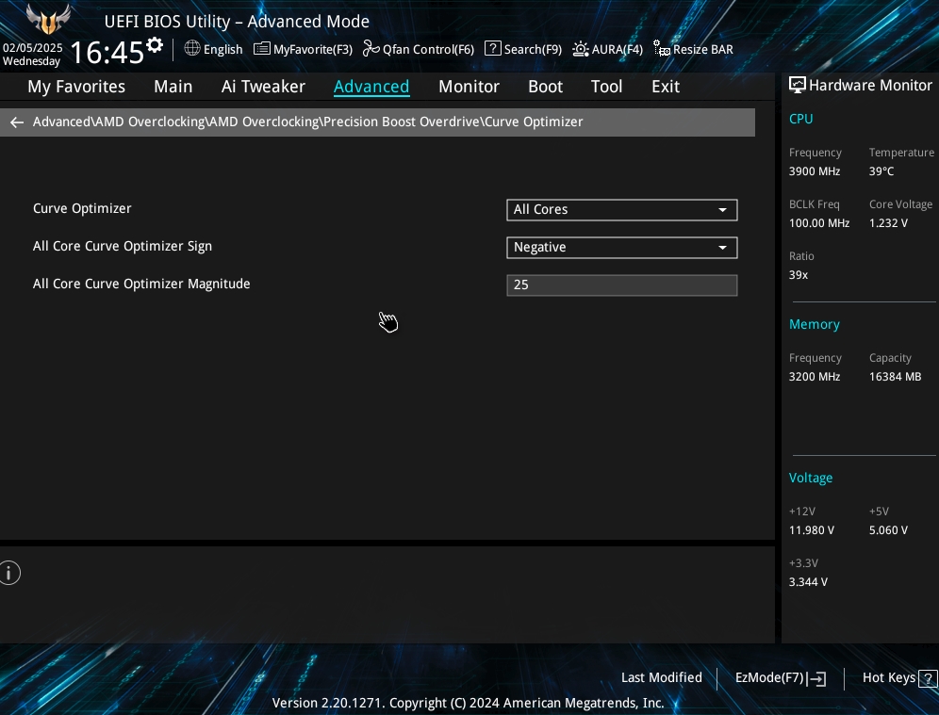Image resolution: width=939 pixels, height=715 pixels.
Task: Go to Boot tab
Action: coord(545,87)
